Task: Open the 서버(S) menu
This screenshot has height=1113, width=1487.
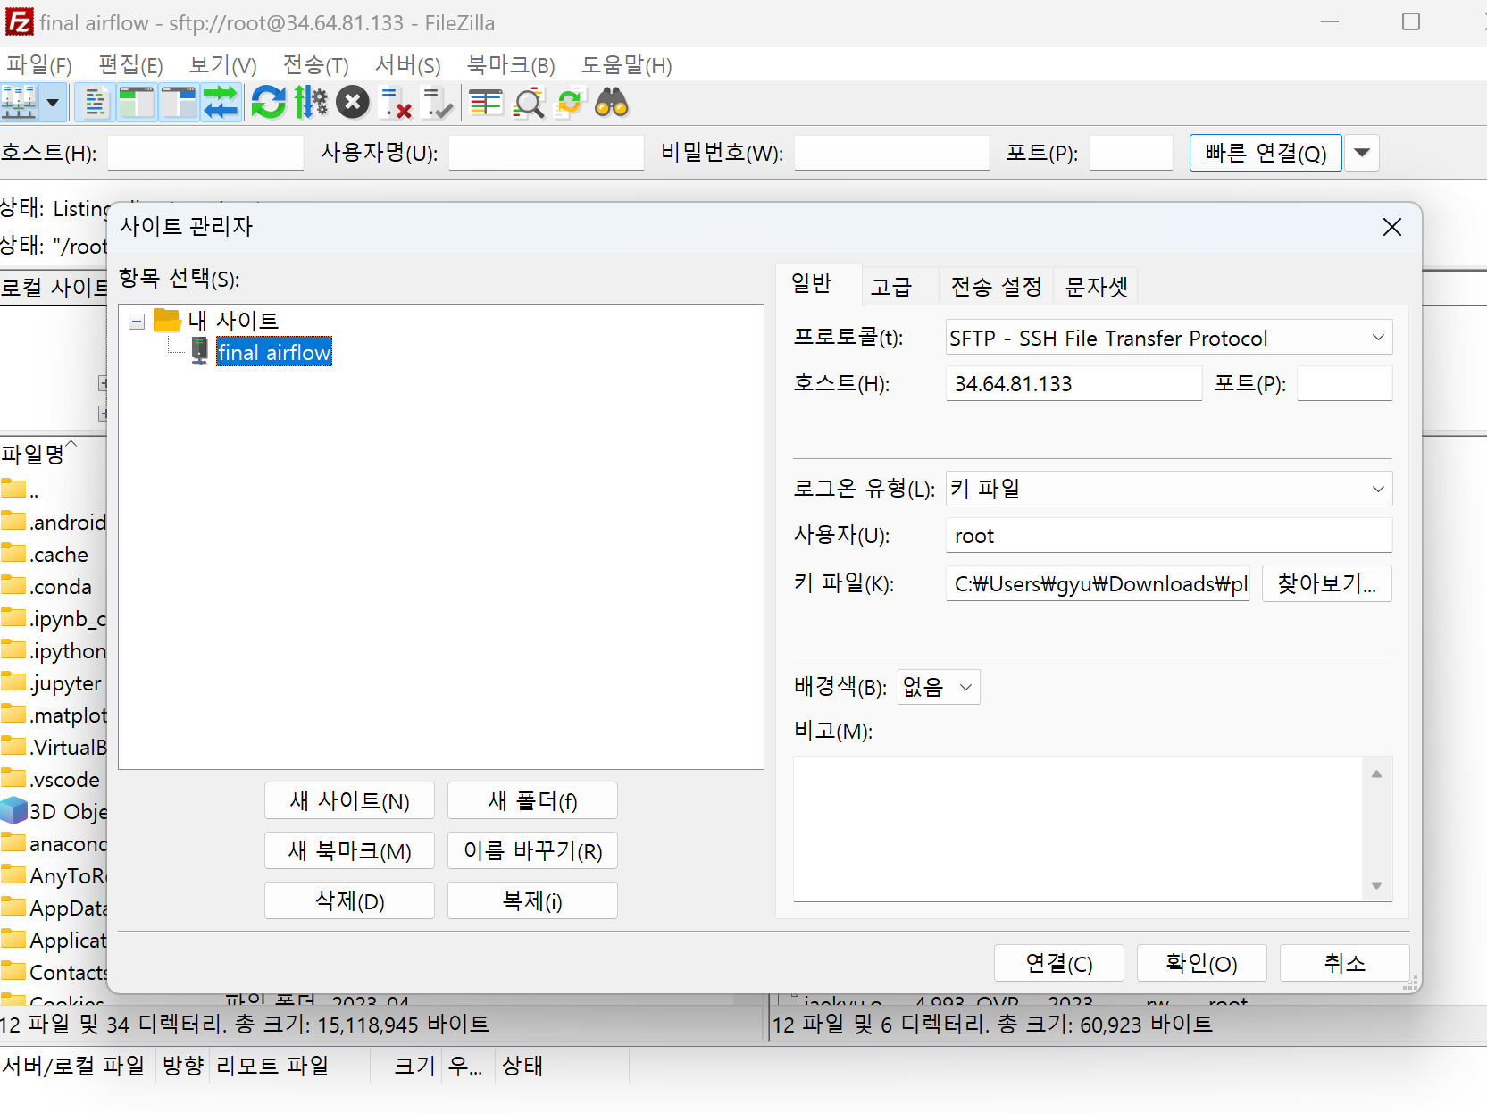Action: pyautogui.click(x=408, y=65)
